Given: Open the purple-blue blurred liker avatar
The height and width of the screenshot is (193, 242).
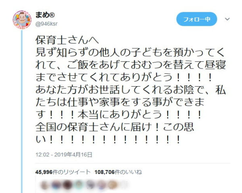Looking at the screenshot, I should point(56,185).
